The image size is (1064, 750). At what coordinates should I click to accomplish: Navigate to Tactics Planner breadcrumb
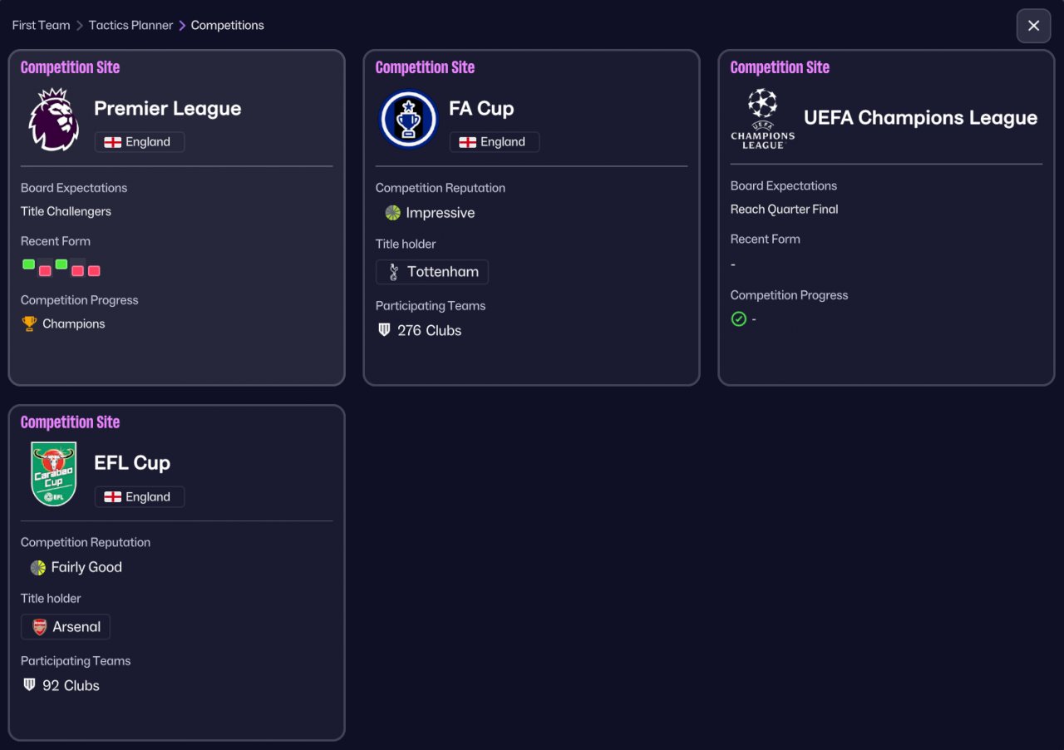131,25
